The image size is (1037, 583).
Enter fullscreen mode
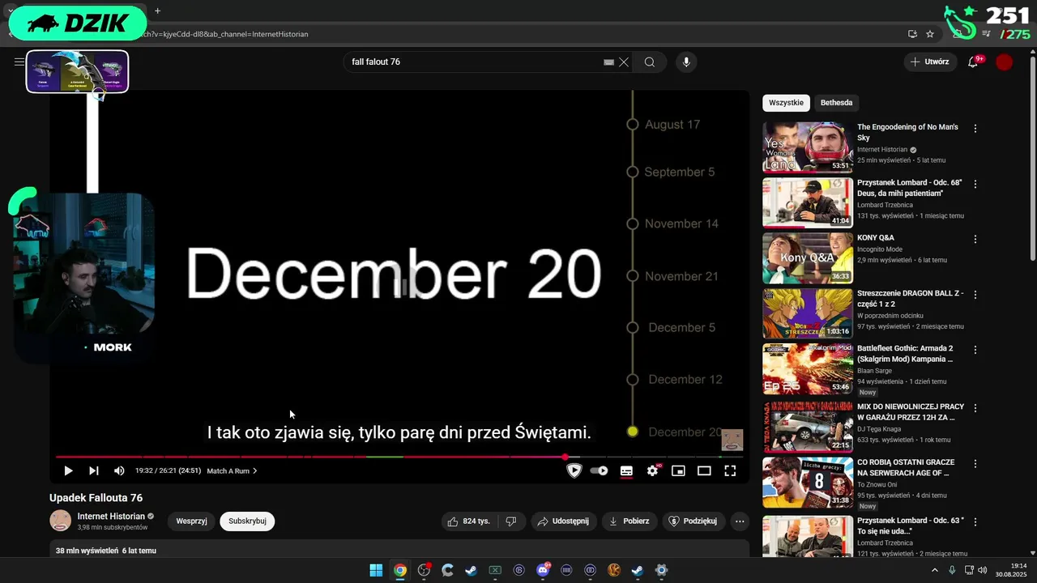pos(730,470)
